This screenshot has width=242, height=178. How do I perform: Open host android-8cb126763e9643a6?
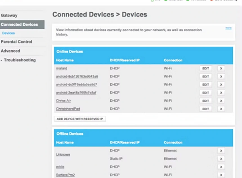tap(77, 77)
